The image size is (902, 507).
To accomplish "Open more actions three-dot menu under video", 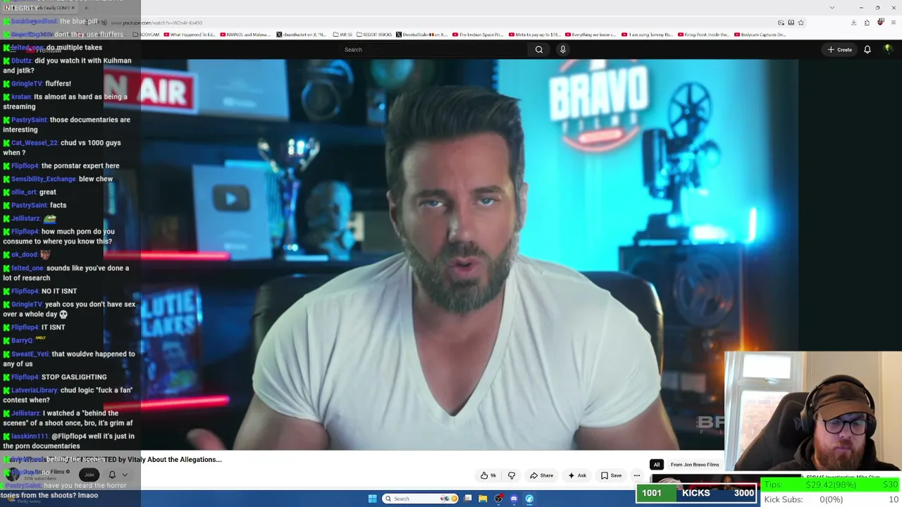I will (x=636, y=475).
